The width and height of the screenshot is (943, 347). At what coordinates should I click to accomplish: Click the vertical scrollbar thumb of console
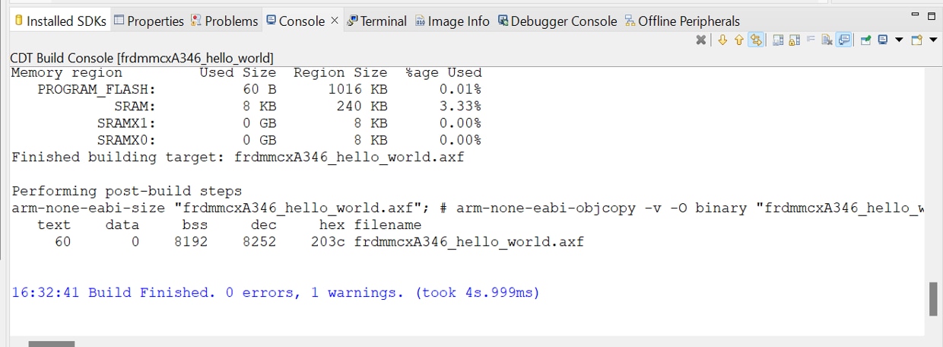point(933,298)
